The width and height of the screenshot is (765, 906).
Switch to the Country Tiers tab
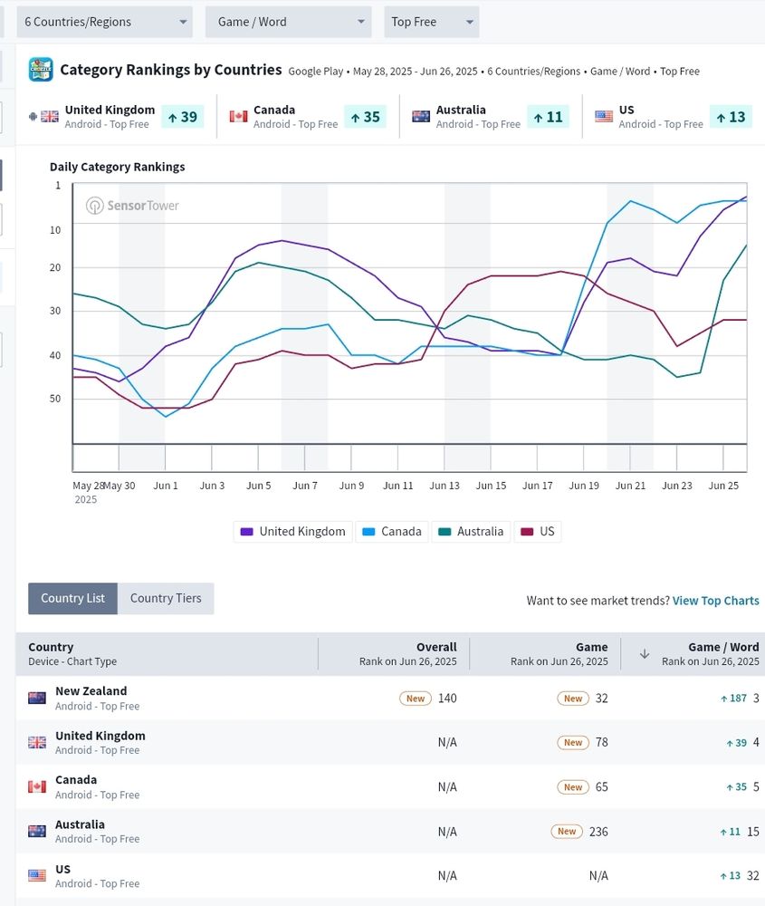166,599
